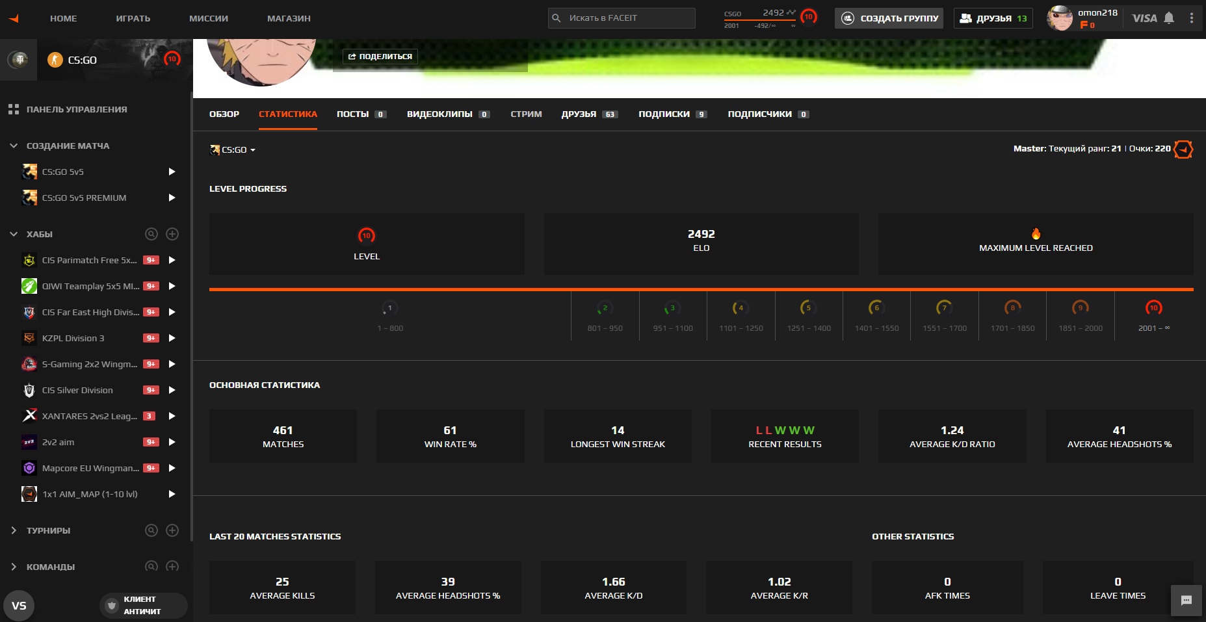
Task: Click the Искать в FACEIT search field
Action: (622, 18)
